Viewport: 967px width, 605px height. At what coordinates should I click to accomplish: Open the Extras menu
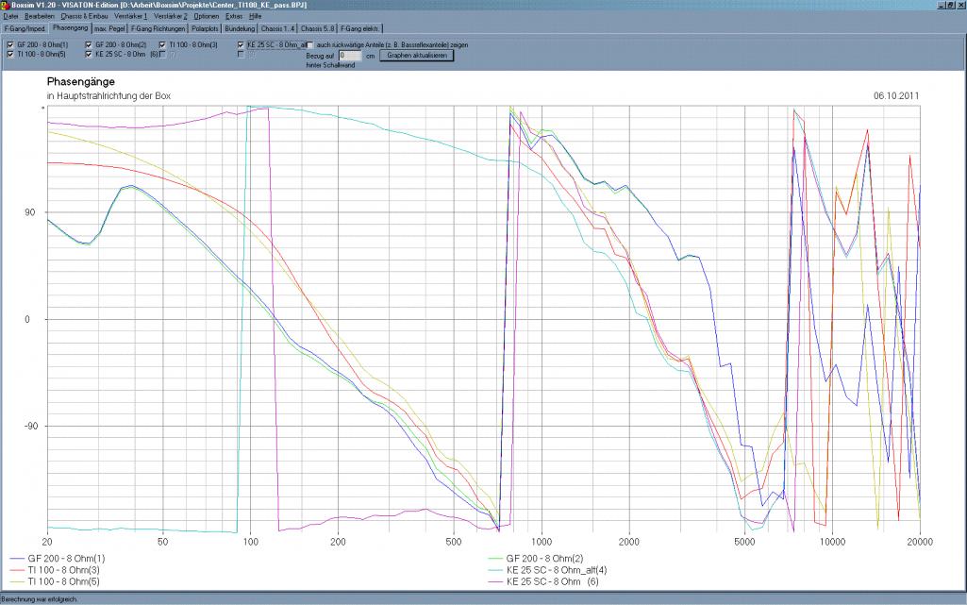click(x=235, y=17)
